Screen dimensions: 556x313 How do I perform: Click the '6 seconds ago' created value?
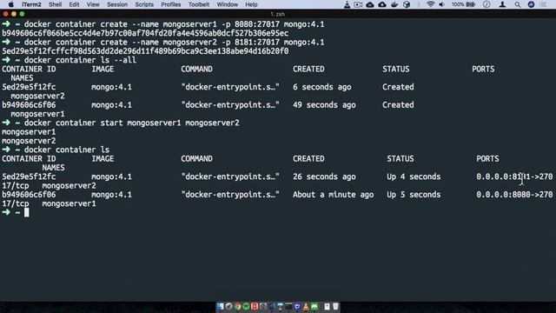click(322, 87)
